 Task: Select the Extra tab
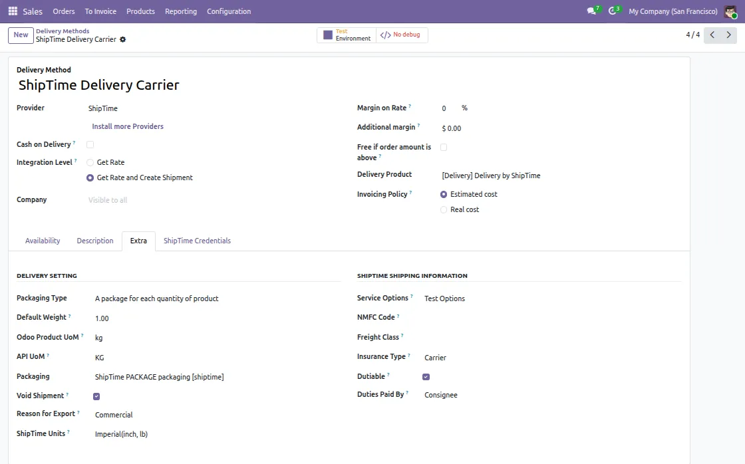(139, 241)
